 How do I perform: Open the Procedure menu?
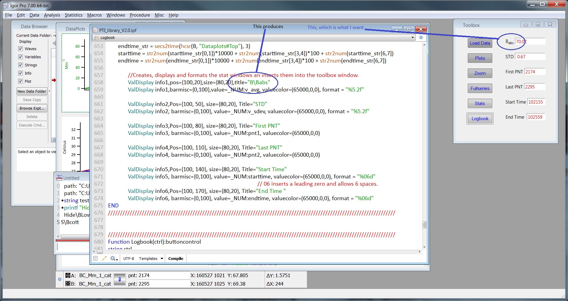pyautogui.click(x=139, y=15)
